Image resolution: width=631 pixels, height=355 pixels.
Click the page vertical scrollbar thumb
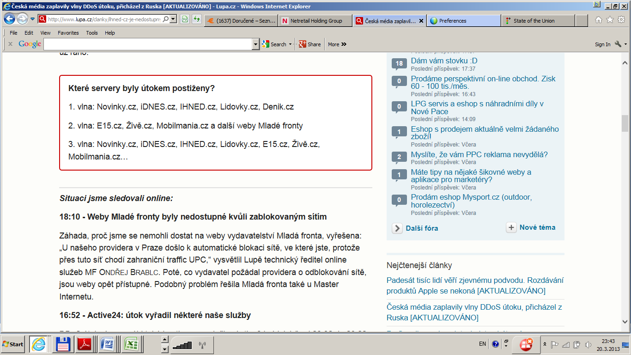(x=625, y=123)
